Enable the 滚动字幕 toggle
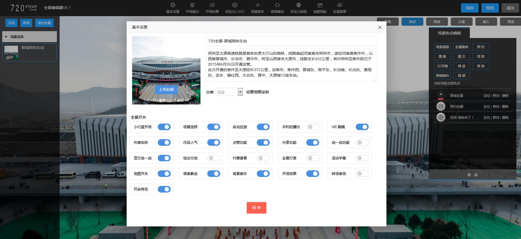 tap(362, 158)
